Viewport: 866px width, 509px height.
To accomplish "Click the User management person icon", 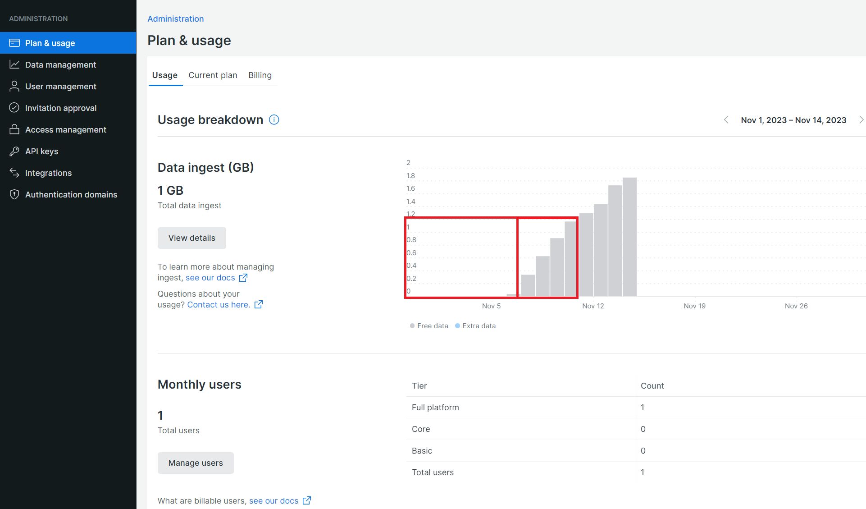I will click(x=14, y=86).
